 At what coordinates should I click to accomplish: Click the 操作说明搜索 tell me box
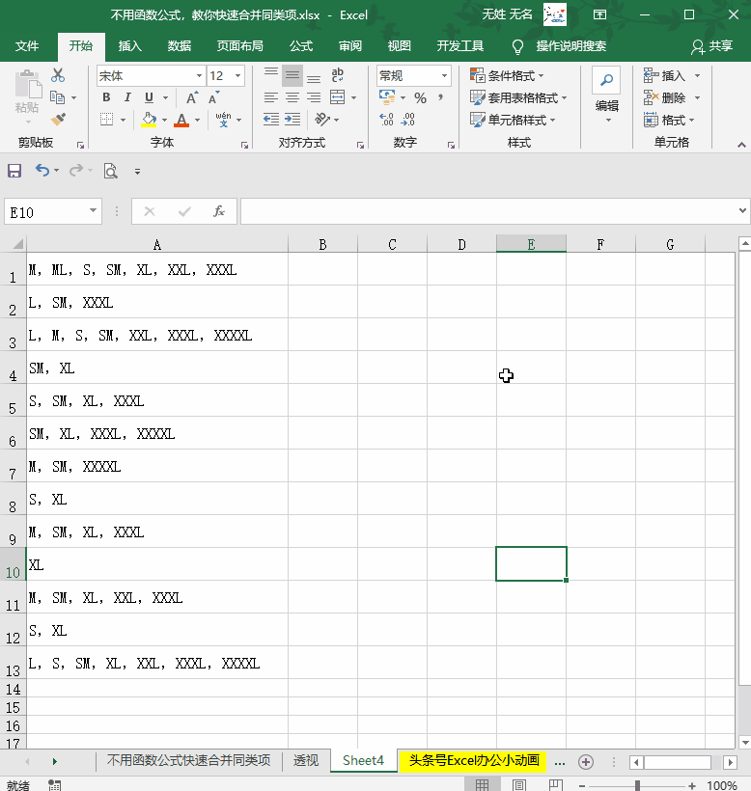coord(559,46)
